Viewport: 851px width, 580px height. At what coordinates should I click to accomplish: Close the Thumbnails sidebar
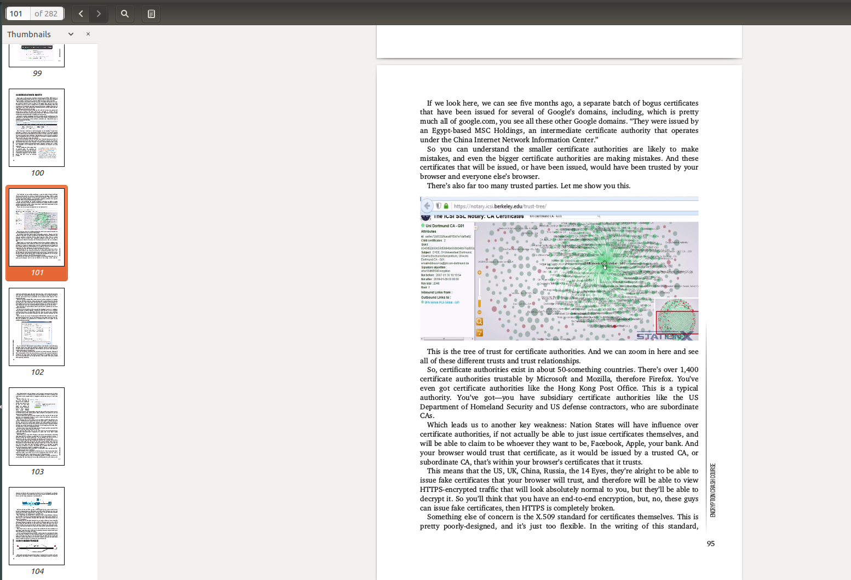pyautogui.click(x=88, y=34)
